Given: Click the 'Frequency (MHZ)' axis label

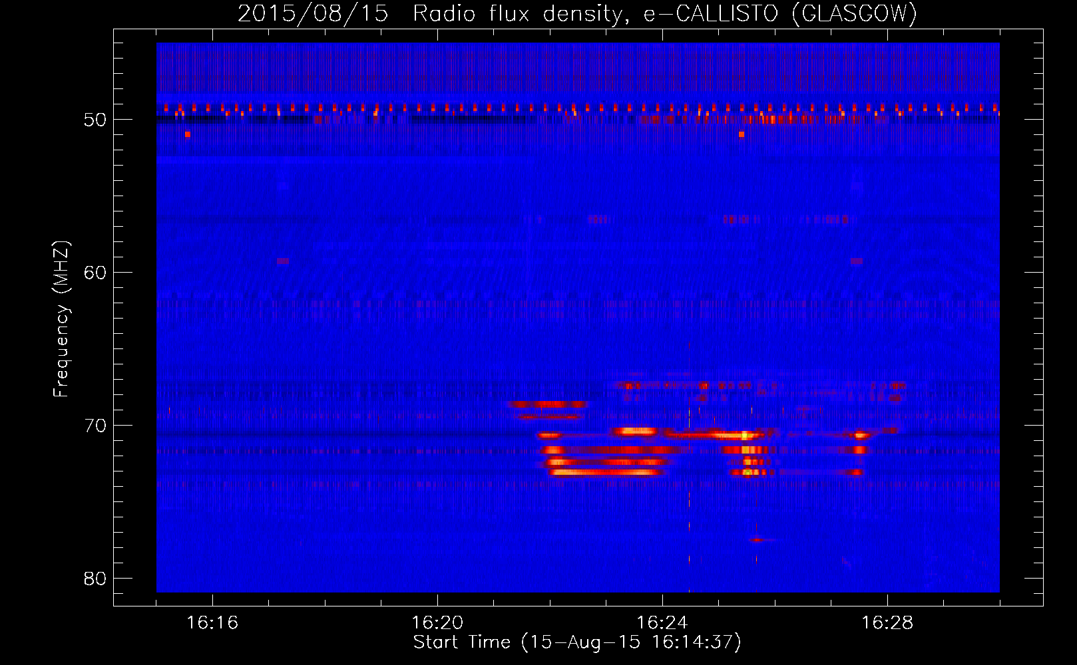Looking at the screenshot, I should click(x=61, y=319).
